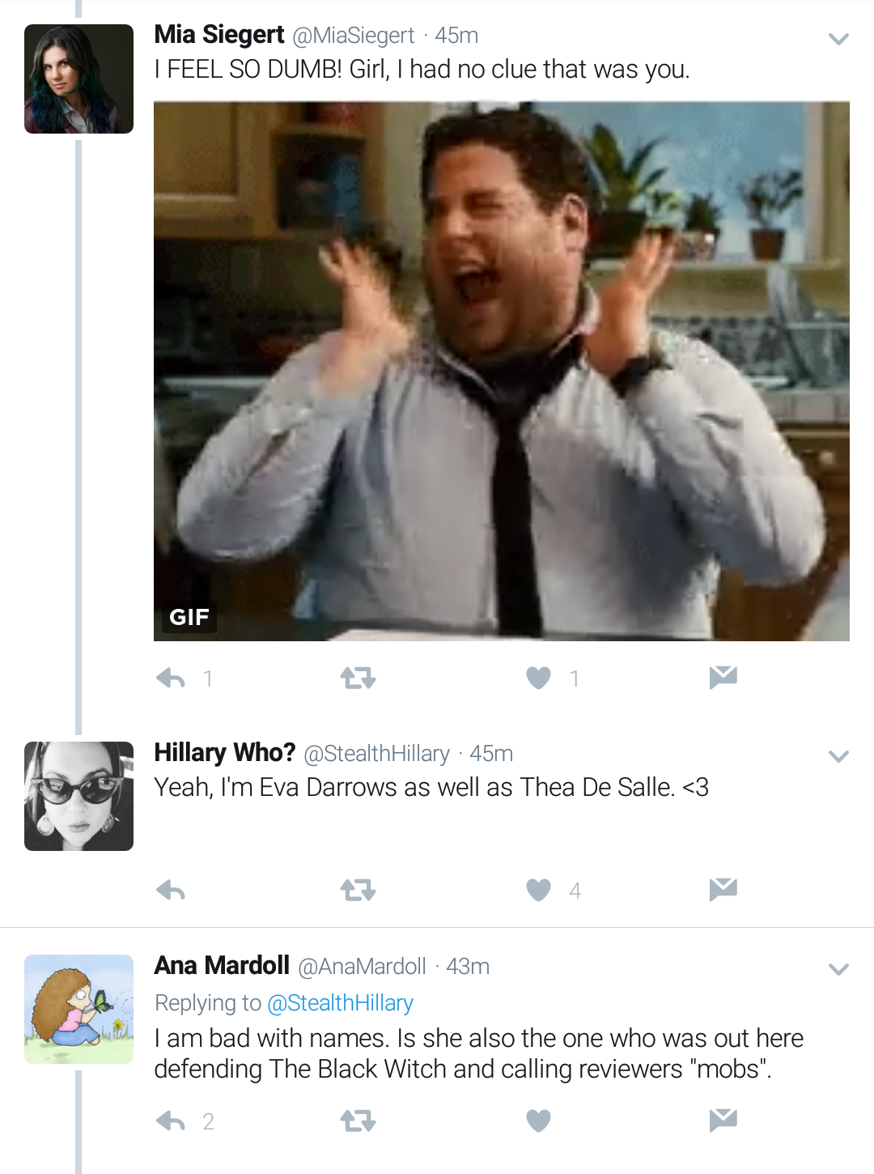Image resolution: width=874 pixels, height=1174 pixels.
Task: Open Mia Siegert's profile name
Action: click(x=219, y=35)
